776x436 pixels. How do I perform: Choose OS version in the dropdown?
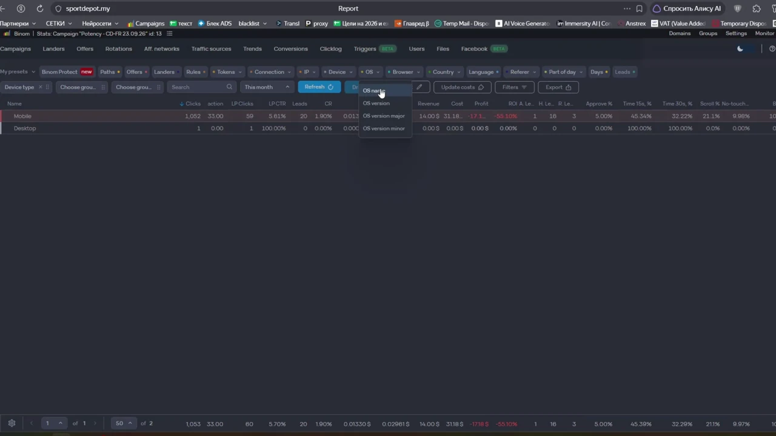[385, 103]
